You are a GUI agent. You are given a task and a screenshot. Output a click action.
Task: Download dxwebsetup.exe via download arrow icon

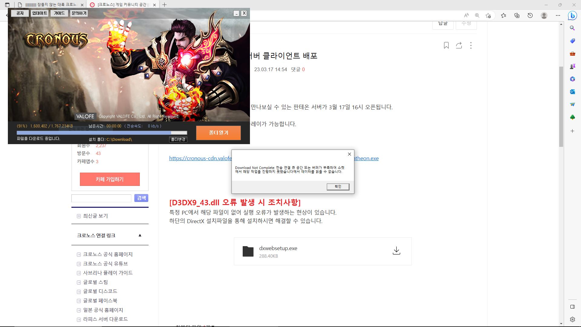tap(396, 251)
